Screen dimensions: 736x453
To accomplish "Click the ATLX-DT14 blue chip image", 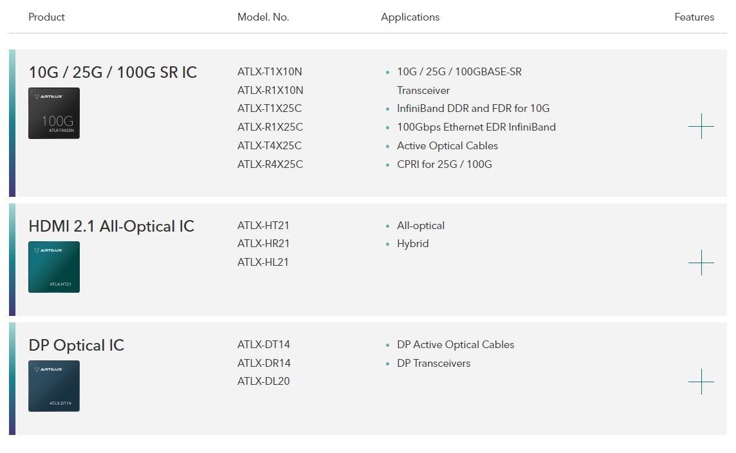I will [x=54, y=386].
